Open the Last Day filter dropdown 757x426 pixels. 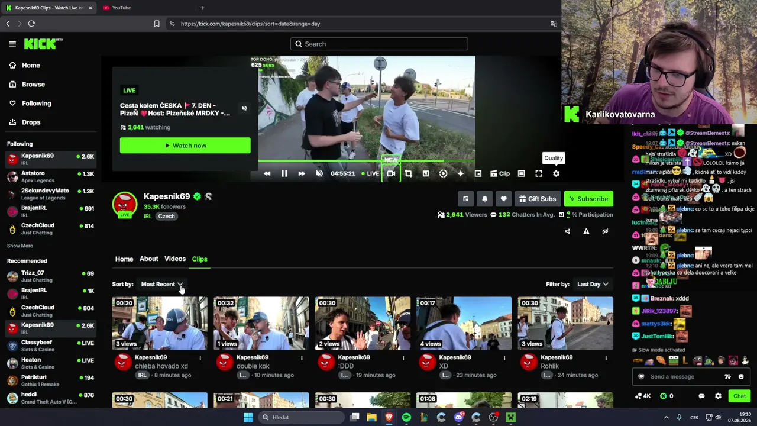pyautogui.click(x=593, y=285)
